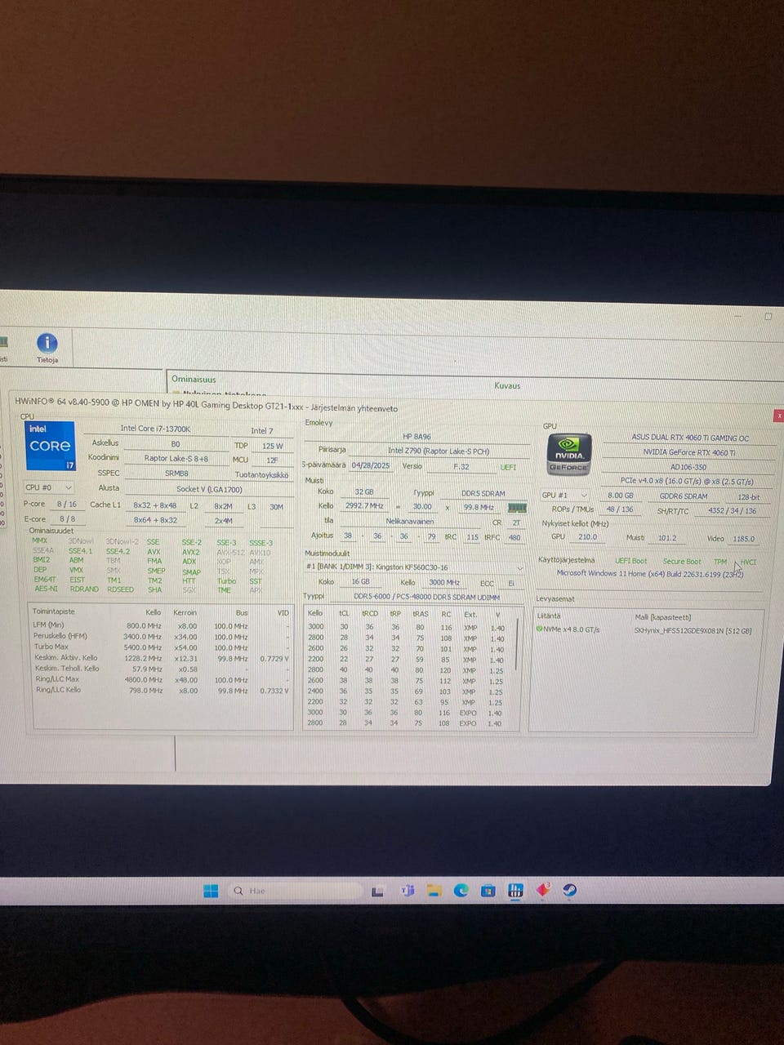
Task: Click the Tietoja info icon
Action: (47, 344)
